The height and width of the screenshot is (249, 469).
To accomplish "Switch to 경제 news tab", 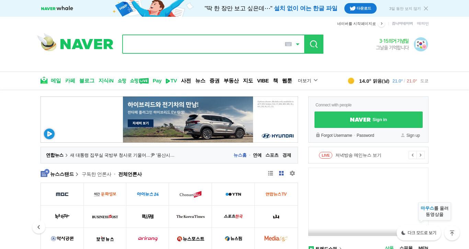I will click(287, 155).
